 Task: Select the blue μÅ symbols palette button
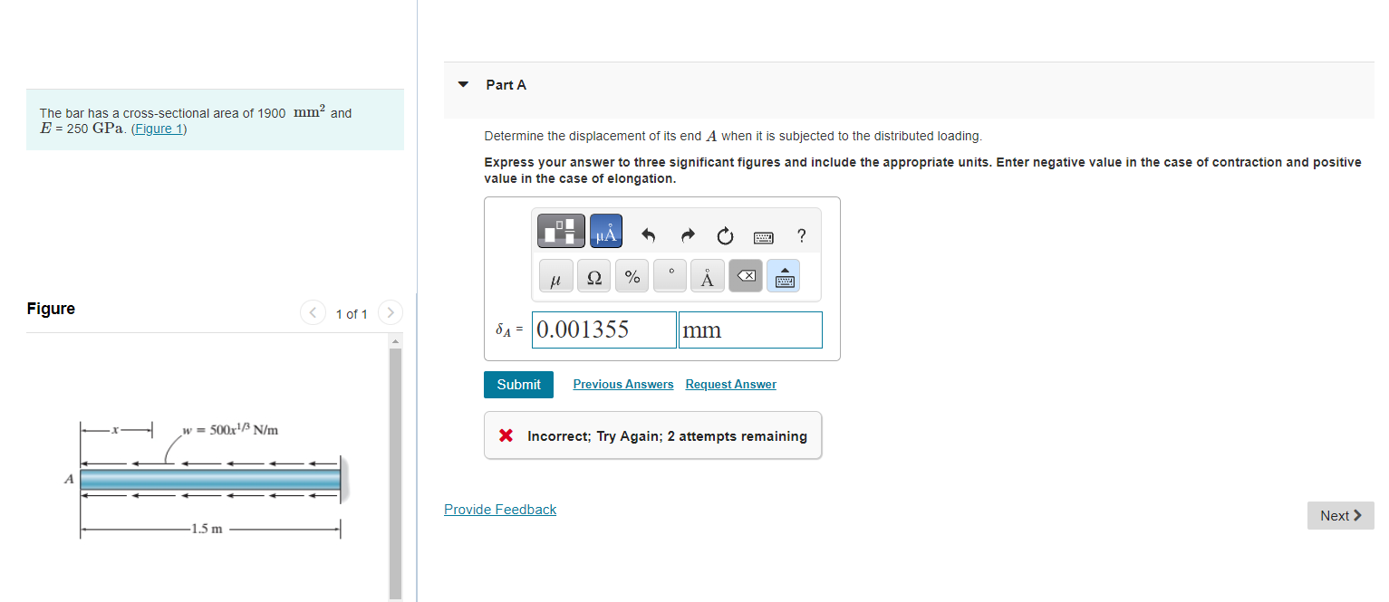(606, 231)
